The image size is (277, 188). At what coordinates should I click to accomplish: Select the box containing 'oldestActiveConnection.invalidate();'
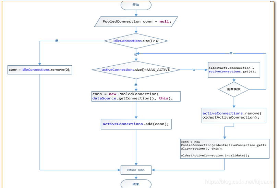tap(225, 149)
